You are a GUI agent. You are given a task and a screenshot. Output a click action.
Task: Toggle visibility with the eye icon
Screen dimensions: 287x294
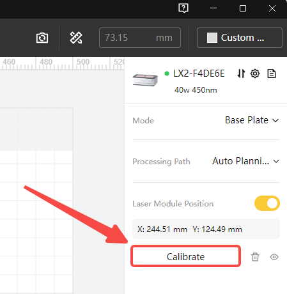click(x=274, y=257)
